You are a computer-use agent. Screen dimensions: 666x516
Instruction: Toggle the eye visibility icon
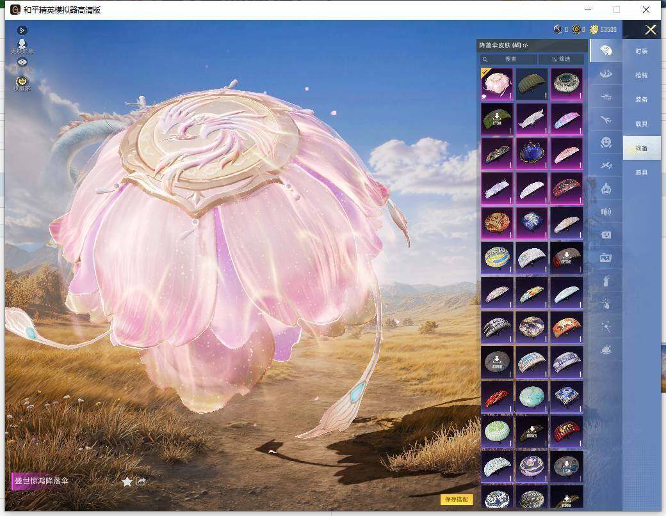pos(22,63)
